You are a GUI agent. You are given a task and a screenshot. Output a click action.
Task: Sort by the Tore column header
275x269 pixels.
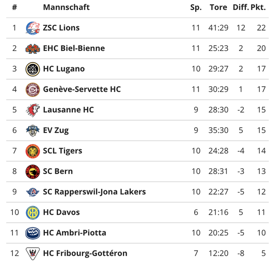pyautogui.click(x=218, y=8)
